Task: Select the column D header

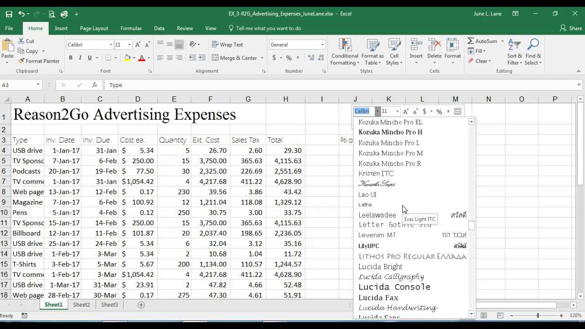Action: [x=137, y=99]
